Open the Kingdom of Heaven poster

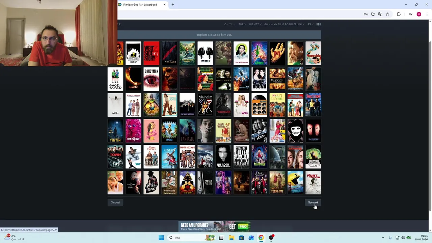[277, 79]
